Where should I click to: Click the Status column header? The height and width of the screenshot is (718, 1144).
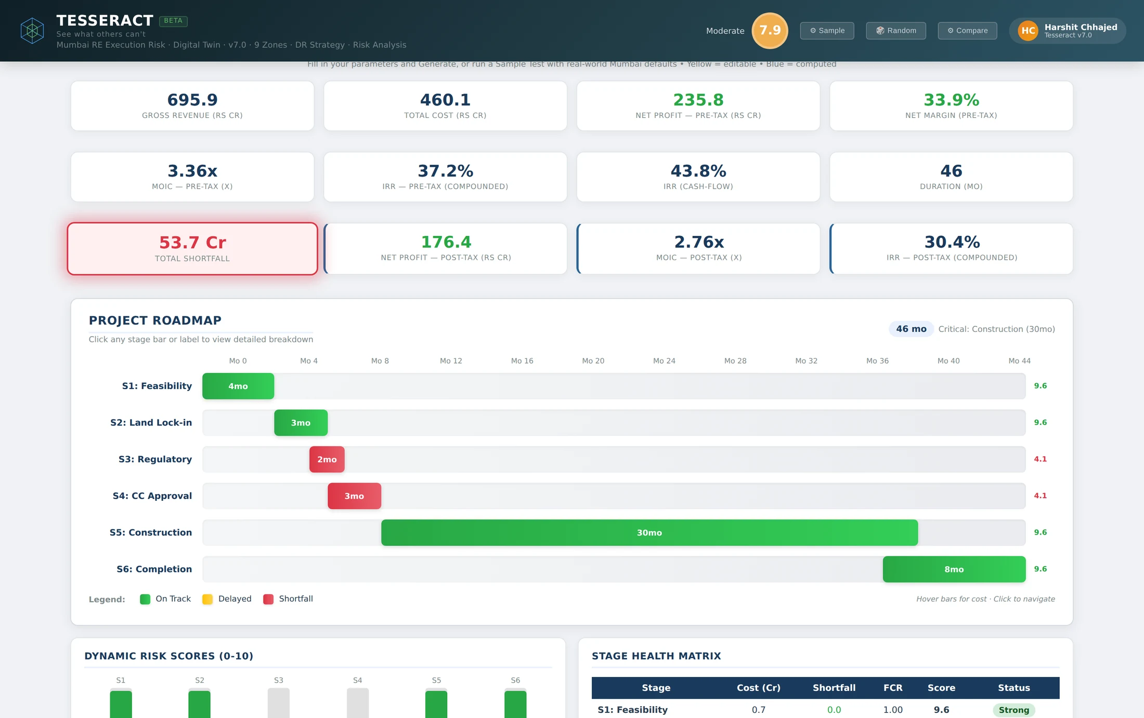click(x=1013, y=688)
